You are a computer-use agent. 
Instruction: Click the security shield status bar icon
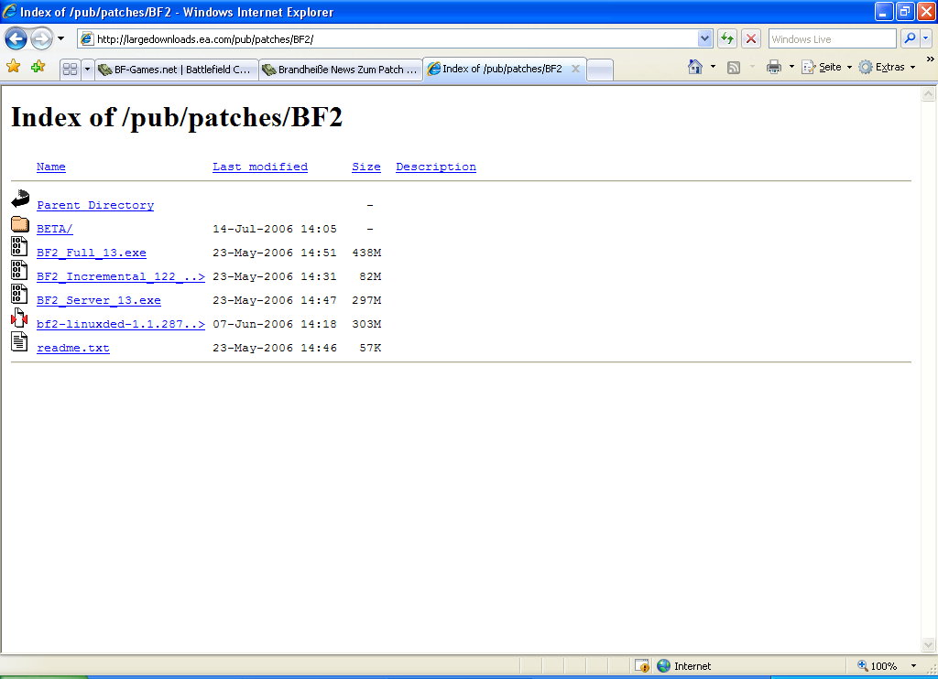[x=642, y=665]
